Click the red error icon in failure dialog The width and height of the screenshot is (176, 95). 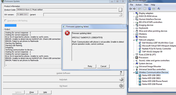click(x=67, y=33)
